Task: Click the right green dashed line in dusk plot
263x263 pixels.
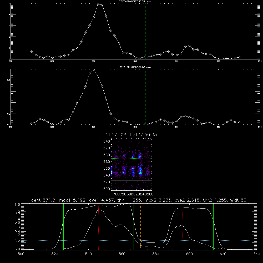Action: [x=145, y=97]
